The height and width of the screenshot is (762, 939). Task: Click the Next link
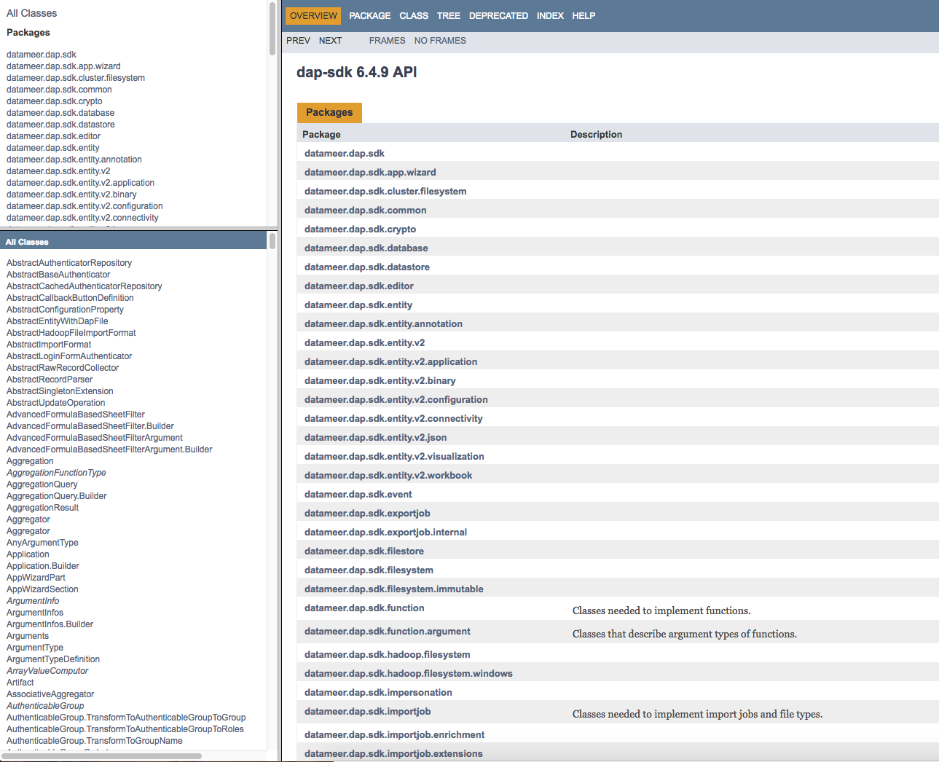click(x=330, y=41)
